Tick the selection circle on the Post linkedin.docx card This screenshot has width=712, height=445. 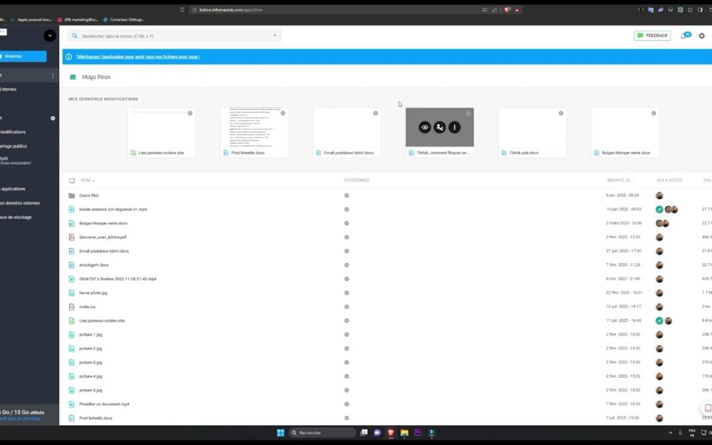[x=283, y=113]
